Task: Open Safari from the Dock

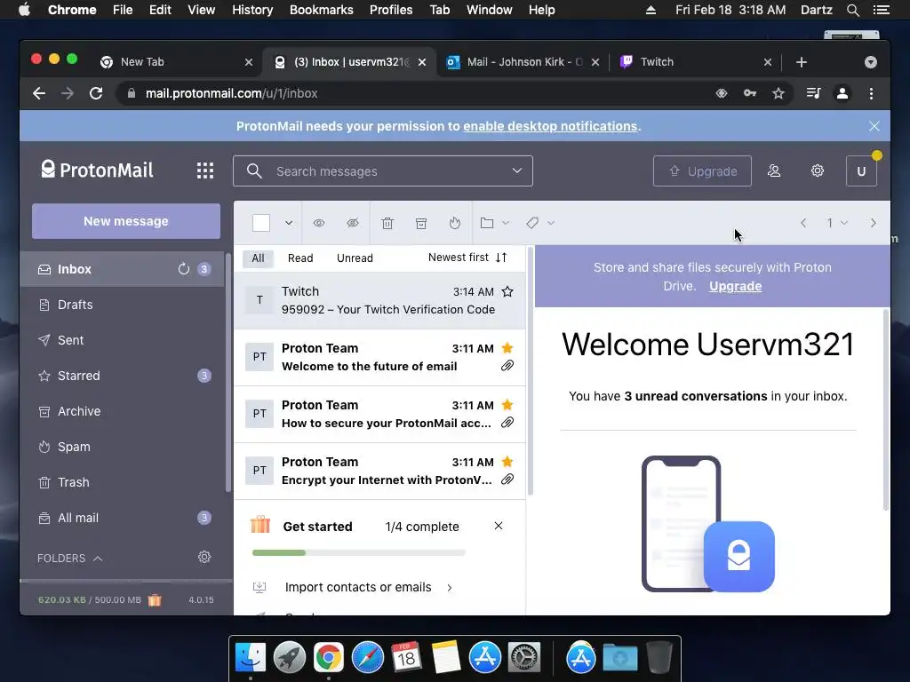Action: click(x=367, y=658)
